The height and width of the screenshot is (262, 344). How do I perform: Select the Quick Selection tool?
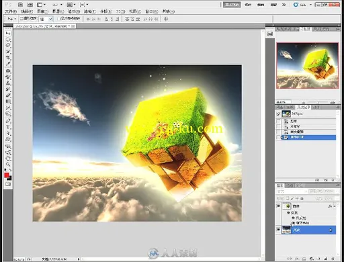(x=8, y=52)
